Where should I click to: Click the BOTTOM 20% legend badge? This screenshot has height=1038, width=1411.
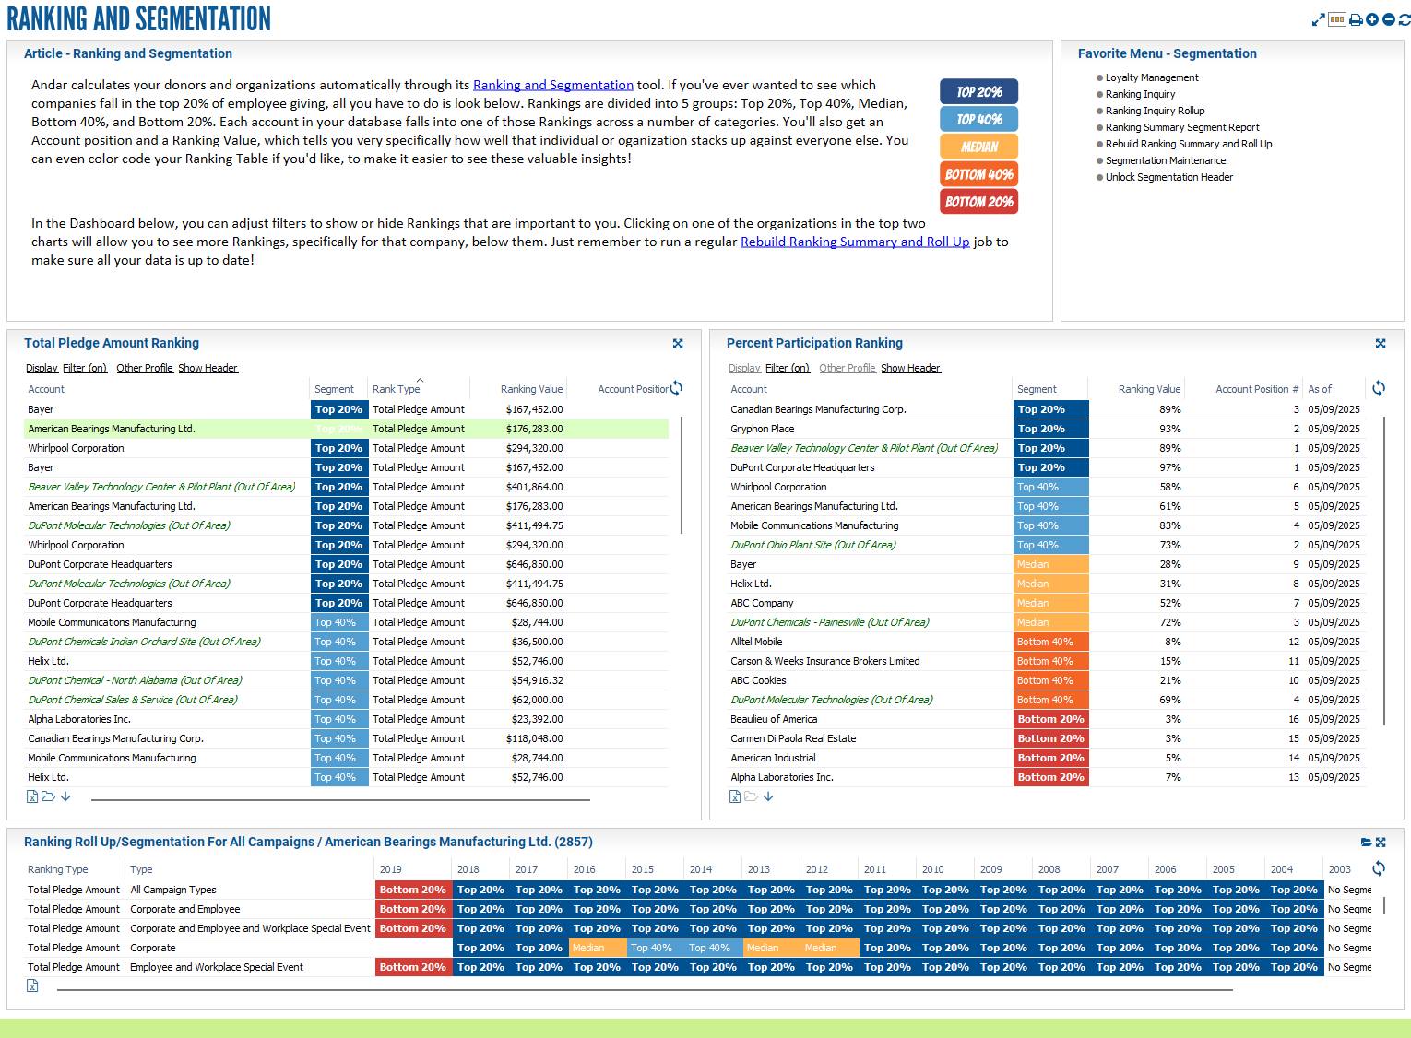point(979,202)
